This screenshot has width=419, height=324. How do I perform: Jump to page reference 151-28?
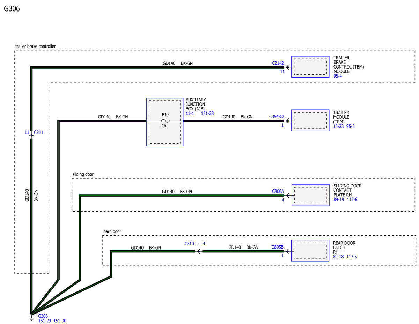pos(207,113)
